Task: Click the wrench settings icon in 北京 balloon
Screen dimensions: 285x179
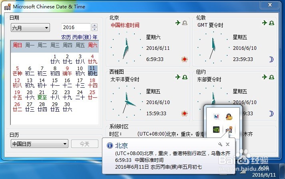Action: (x=220, y=144)
